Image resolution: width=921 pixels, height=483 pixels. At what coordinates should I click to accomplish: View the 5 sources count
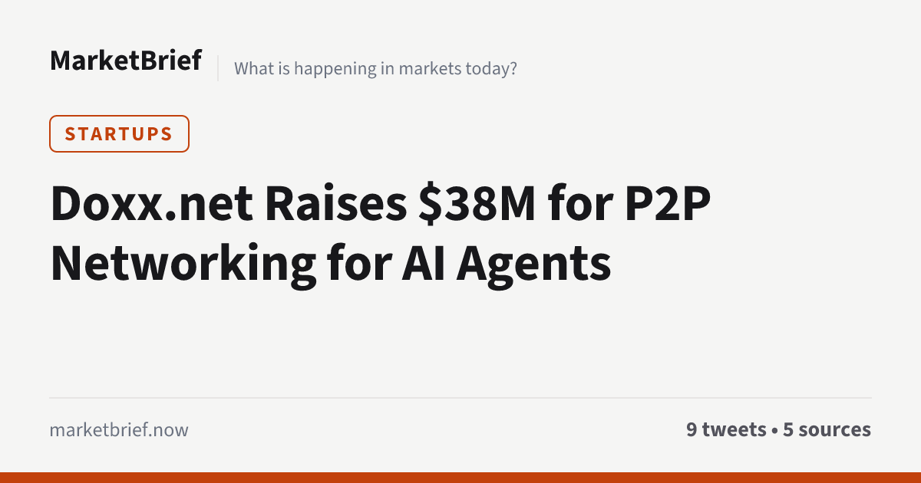[x=827, y=430]
